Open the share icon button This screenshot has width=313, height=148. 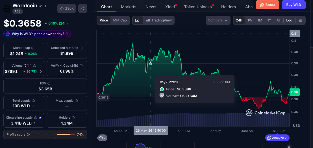pos(83,8)
